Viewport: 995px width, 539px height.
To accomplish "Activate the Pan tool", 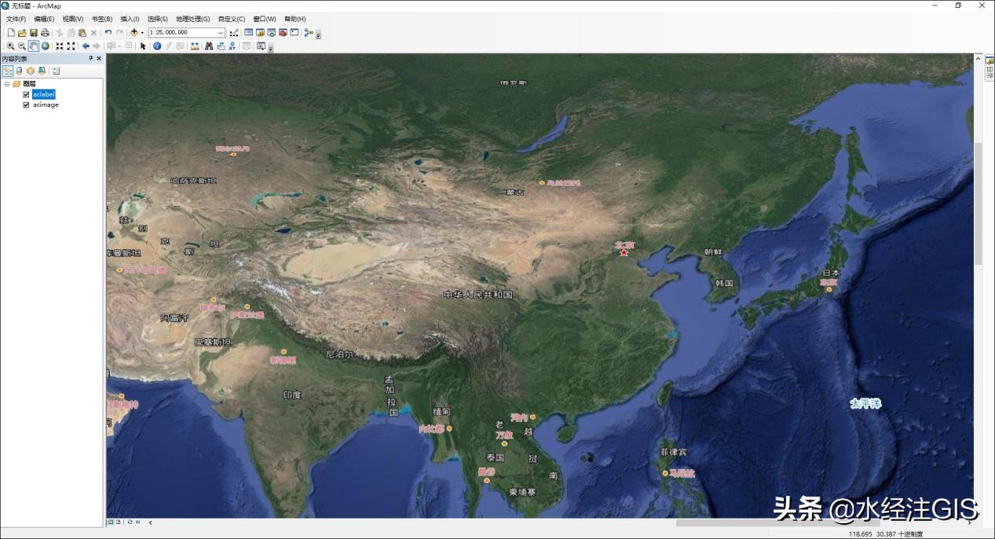I will coord(33,46).
